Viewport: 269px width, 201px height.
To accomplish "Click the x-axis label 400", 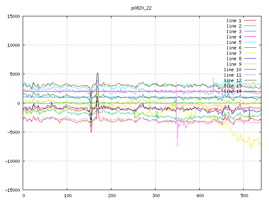I will point(200,196).
